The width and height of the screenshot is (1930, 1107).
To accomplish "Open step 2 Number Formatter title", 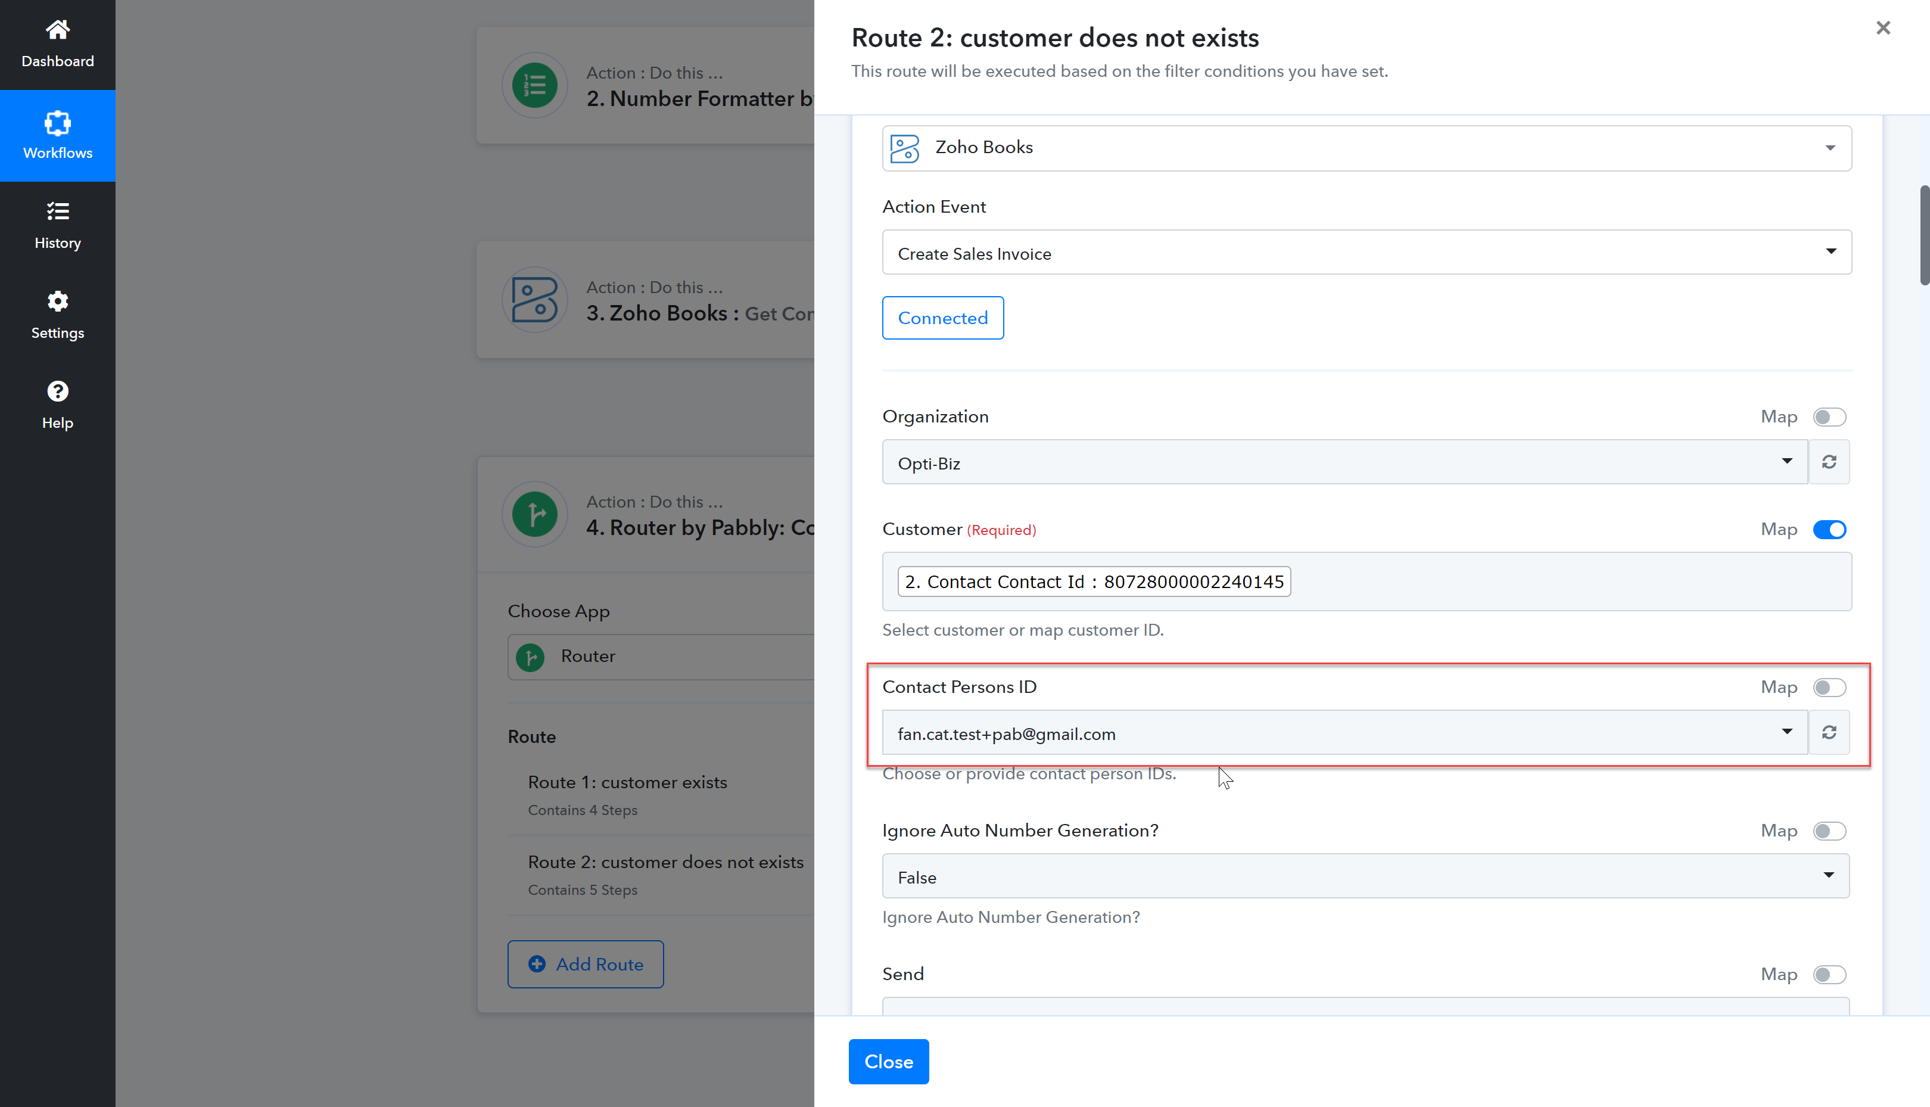I will click(x=700, y=99).
